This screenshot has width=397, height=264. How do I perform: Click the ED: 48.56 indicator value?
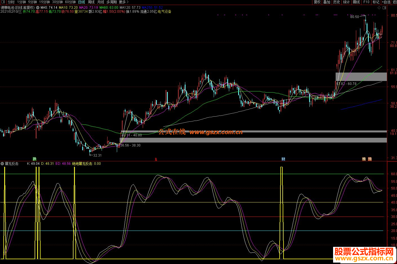[x=63, y=164]
